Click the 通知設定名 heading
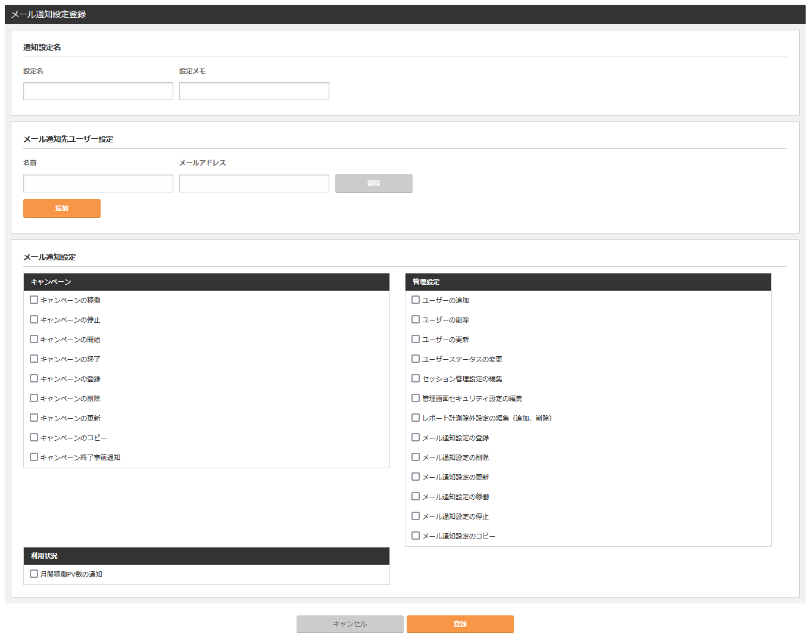This screenshot has height=638, width=811. 42,48
